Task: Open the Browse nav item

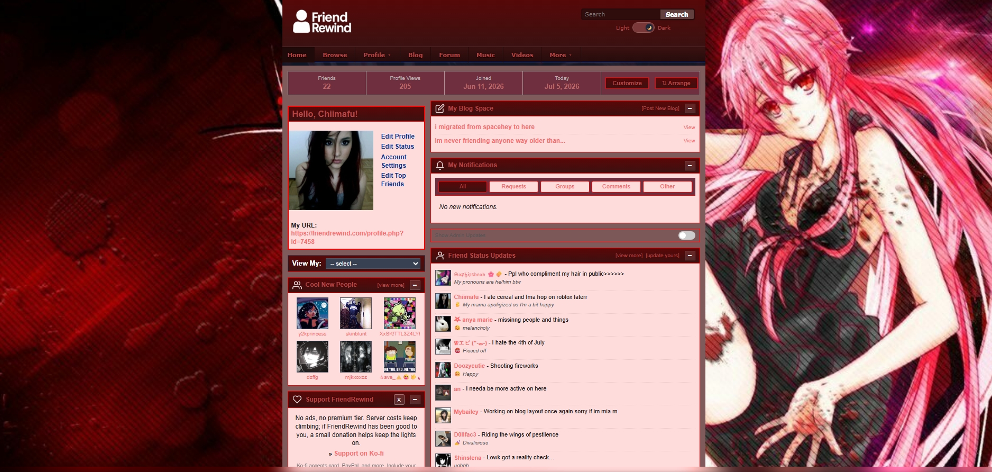Action: point(335,55)
